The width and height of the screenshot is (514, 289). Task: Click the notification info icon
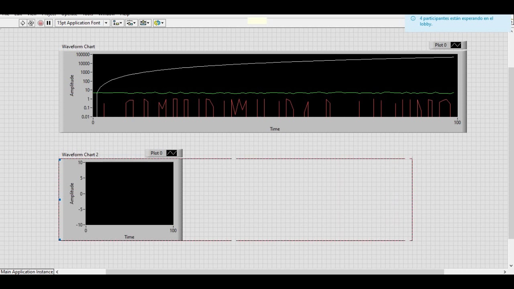pos(413,18)
